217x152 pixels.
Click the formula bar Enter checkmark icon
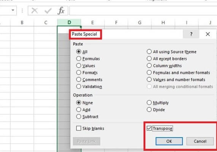click(48, 11)
